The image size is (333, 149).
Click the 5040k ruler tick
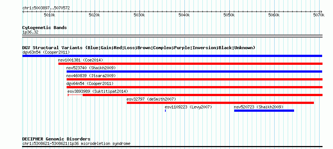click(x=184, y=15)
